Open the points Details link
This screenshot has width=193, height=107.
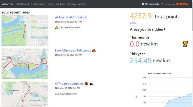[134, 23]
